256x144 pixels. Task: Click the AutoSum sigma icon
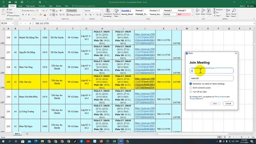214,10
